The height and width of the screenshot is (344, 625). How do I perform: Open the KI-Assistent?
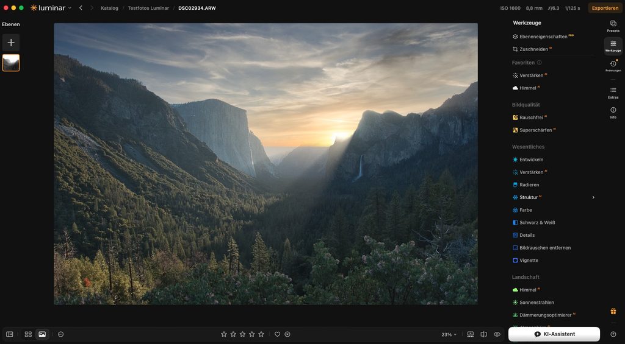coord(554,334)
